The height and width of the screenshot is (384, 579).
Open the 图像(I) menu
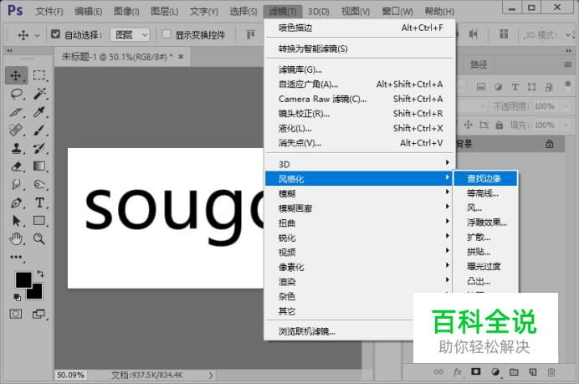point(126,12)
